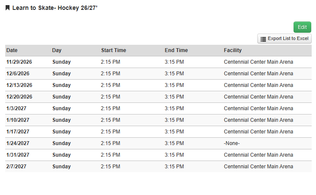Export List to Excel
Screen dimensions: 316x195
284,38
